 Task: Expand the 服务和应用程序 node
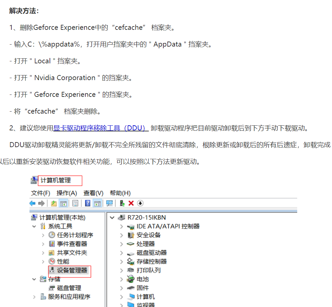pos(34,297)
